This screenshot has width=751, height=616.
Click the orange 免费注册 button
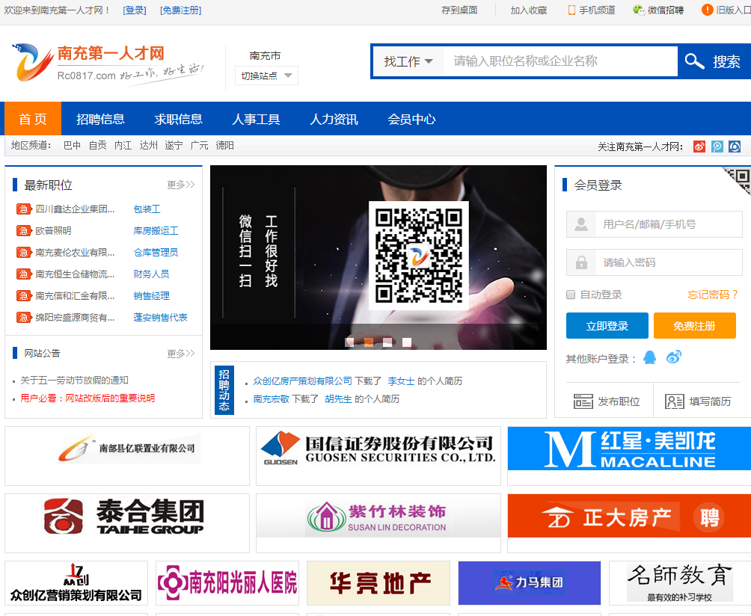694,326
